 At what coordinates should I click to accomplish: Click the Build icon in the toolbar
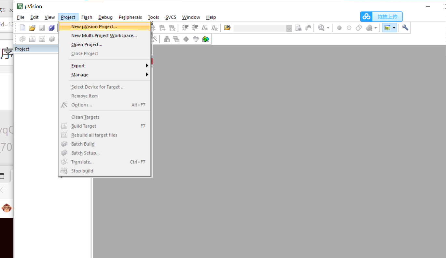pyautogui.click(x=32, y=39)
